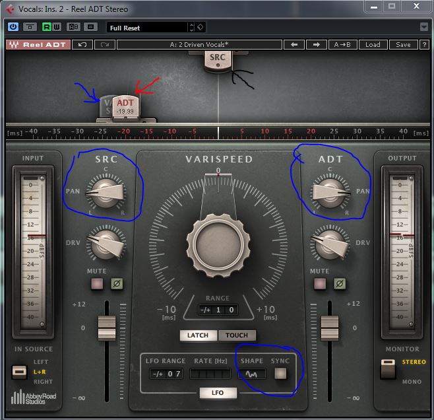Invert phase on the ADT channel
Viewport: 434px width, 420px height.
point(340,284)
